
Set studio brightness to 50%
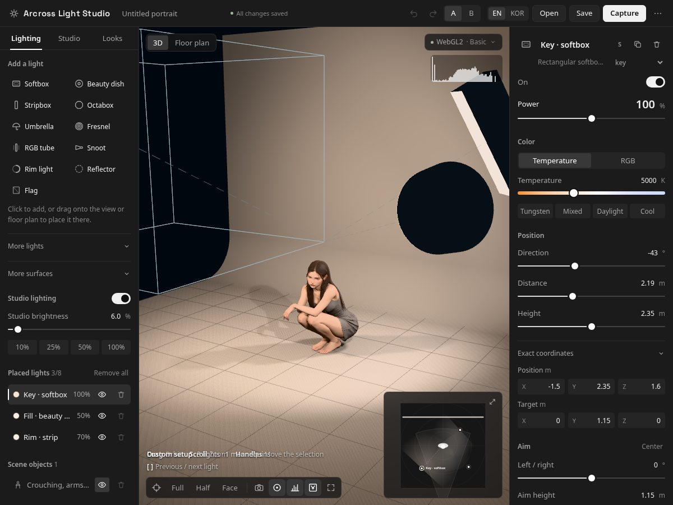click(85, 347)
